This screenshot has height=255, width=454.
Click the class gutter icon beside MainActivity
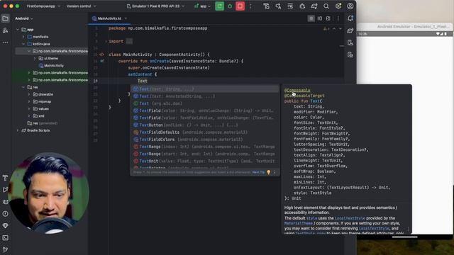pos(101,55)
